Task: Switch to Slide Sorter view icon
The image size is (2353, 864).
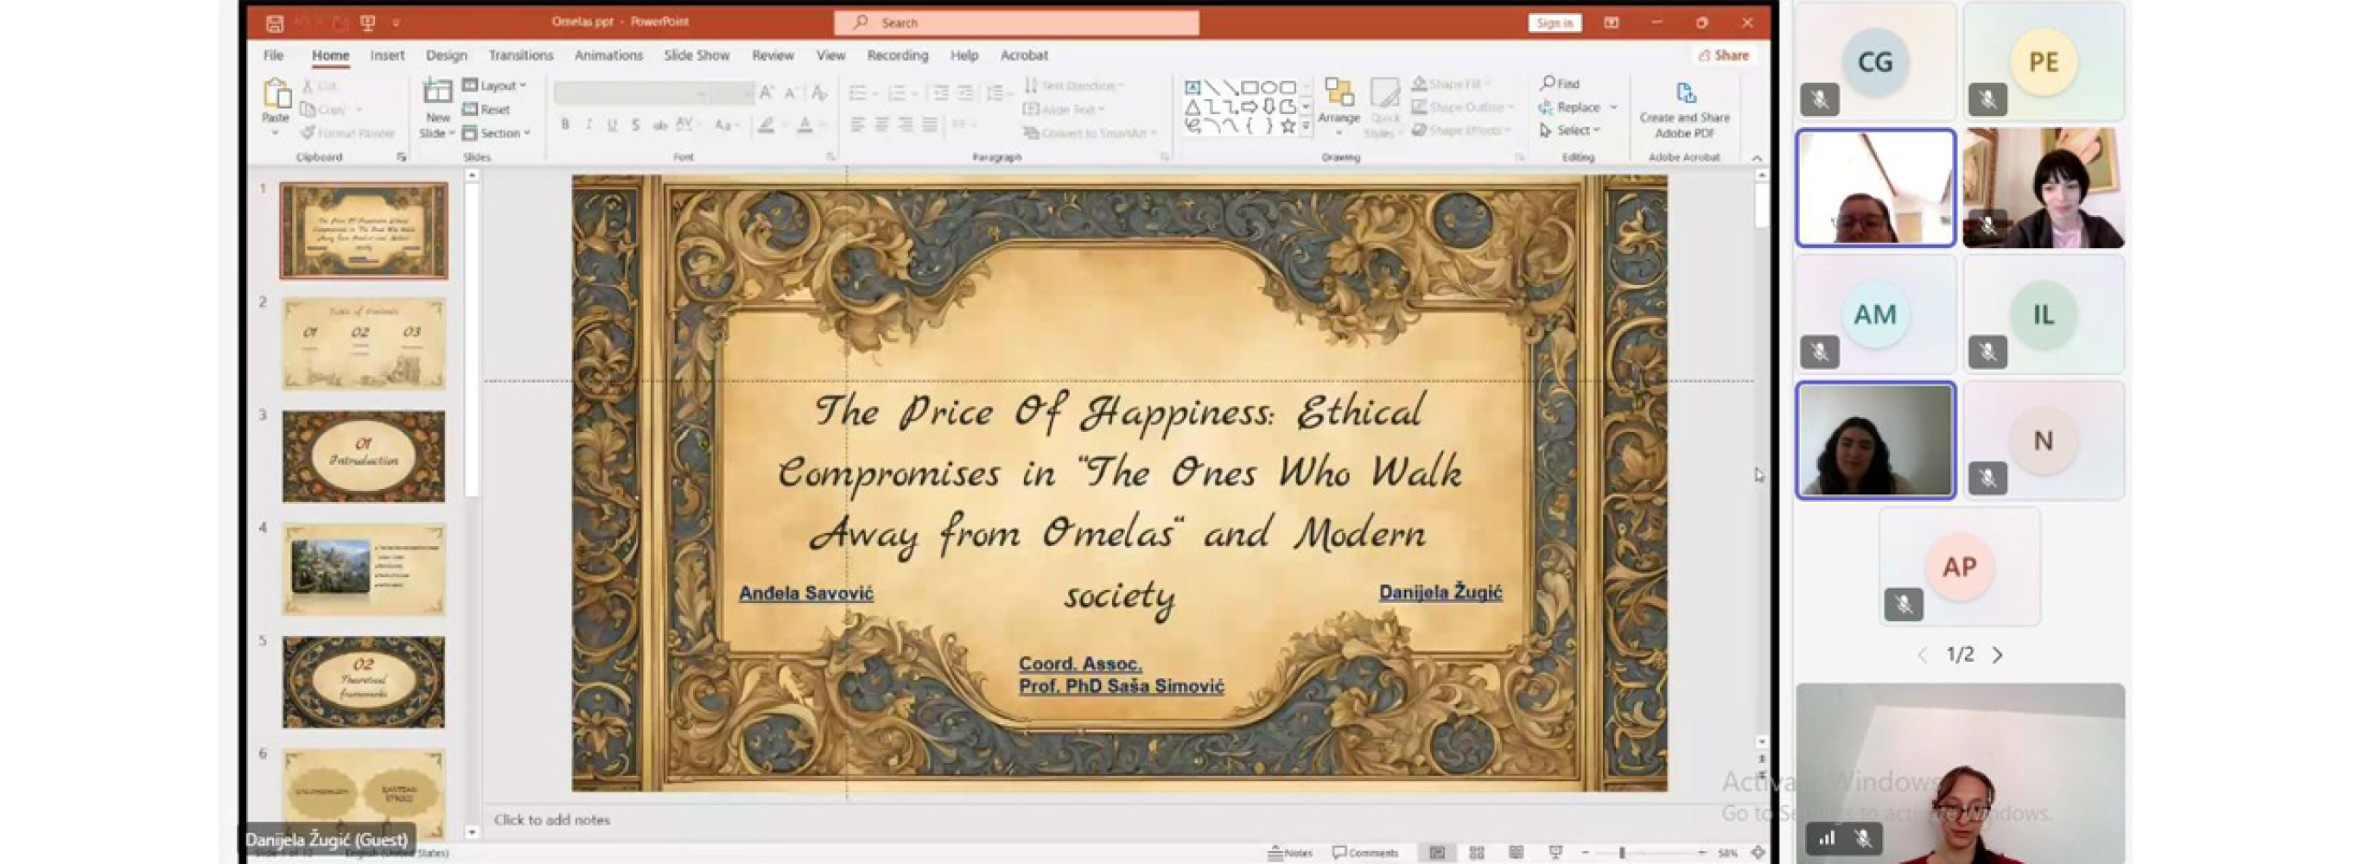Action: pyautogui.click(x=1477, y=852)
